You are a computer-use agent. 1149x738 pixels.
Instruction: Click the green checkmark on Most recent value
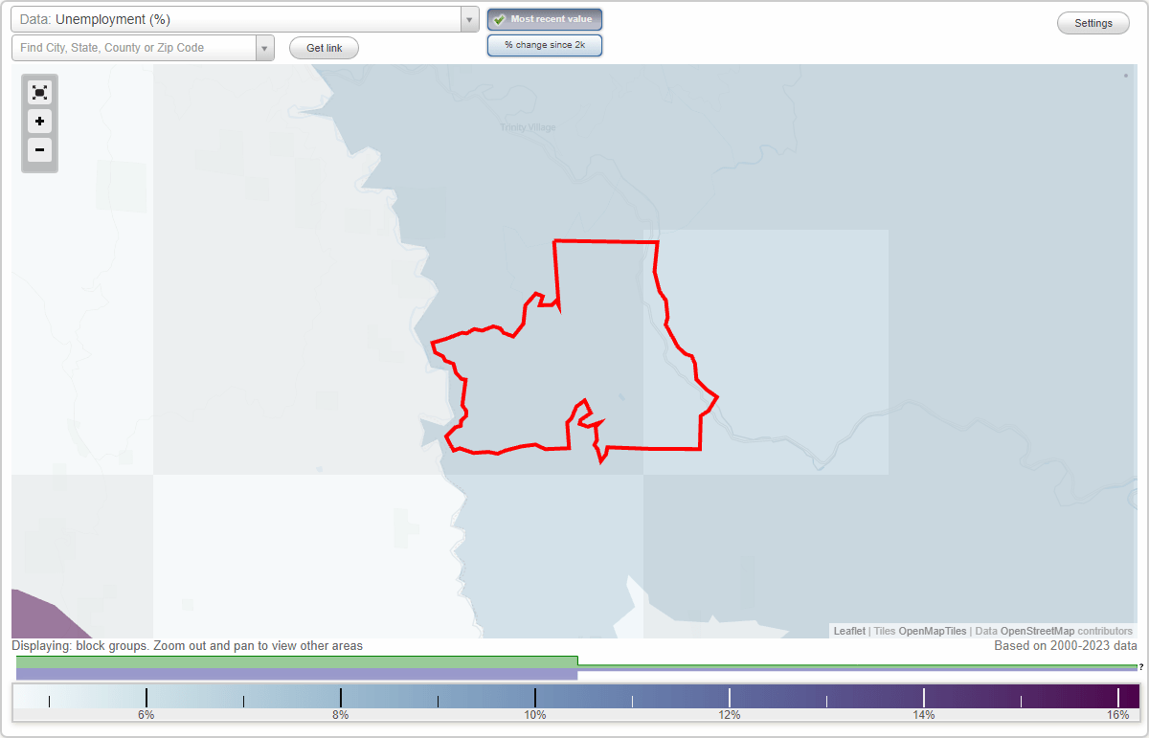500,19
